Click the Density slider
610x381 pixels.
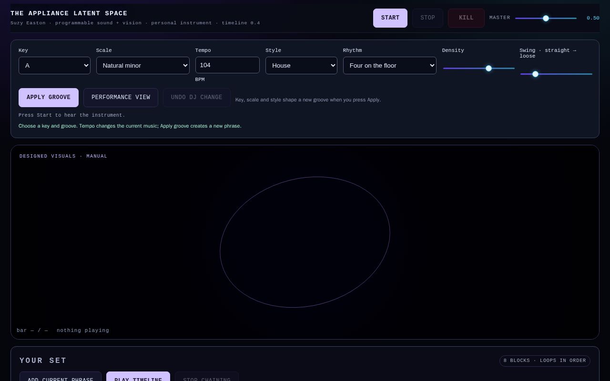(478, 68)
